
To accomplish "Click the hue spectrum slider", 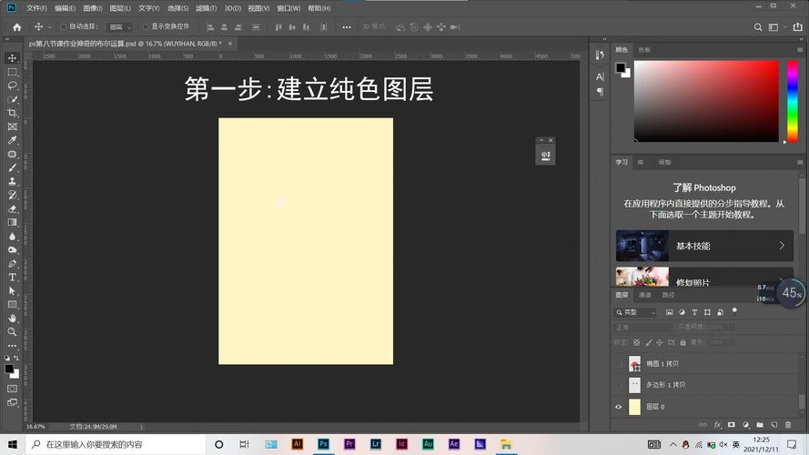I will (793, 101).
